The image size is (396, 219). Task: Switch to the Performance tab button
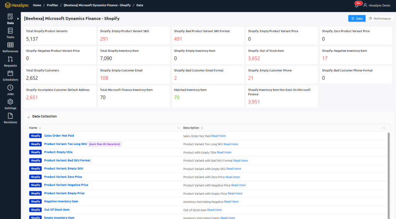click(x=380, y=19)
